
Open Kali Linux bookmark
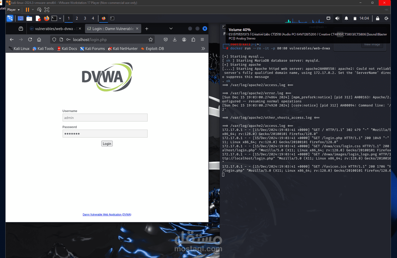tap(19, 49)
